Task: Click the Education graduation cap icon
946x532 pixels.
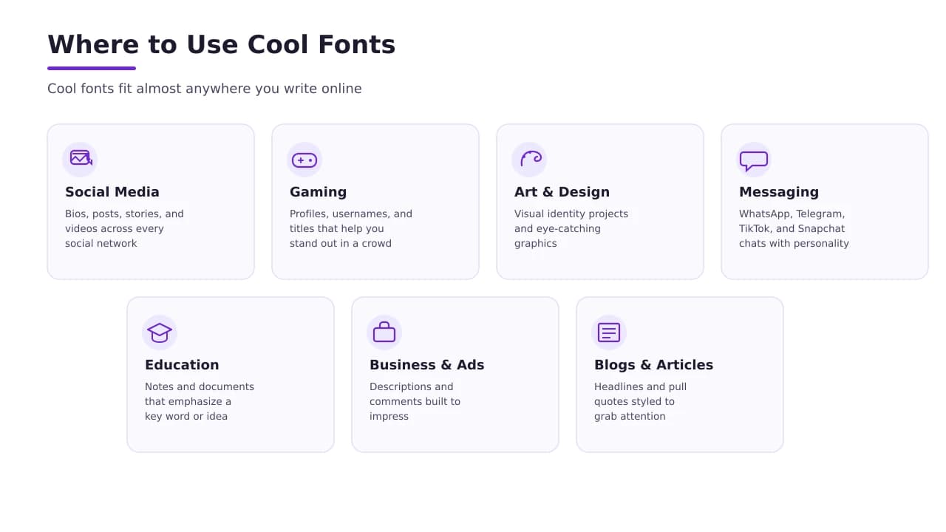Action: pyautogui.click(x=160, y=332)
